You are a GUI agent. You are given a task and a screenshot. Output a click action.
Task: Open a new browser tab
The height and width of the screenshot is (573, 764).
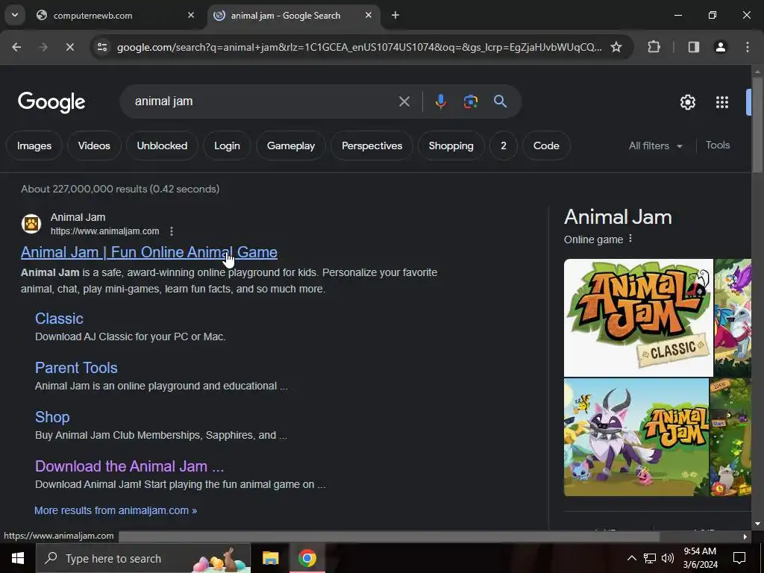click(x=395, y=15)
